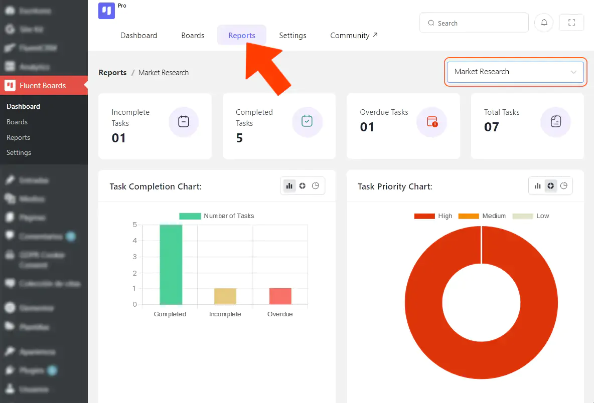Click Fluent Boards icon in WordPress sidebar
Viewport: 594px width, 403px height.
pos(10,85)
